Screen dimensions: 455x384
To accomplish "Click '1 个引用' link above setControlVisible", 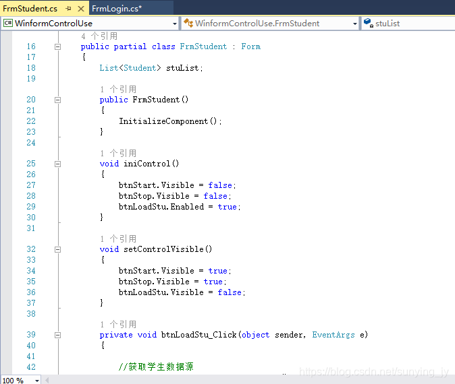I will [118, 238].
